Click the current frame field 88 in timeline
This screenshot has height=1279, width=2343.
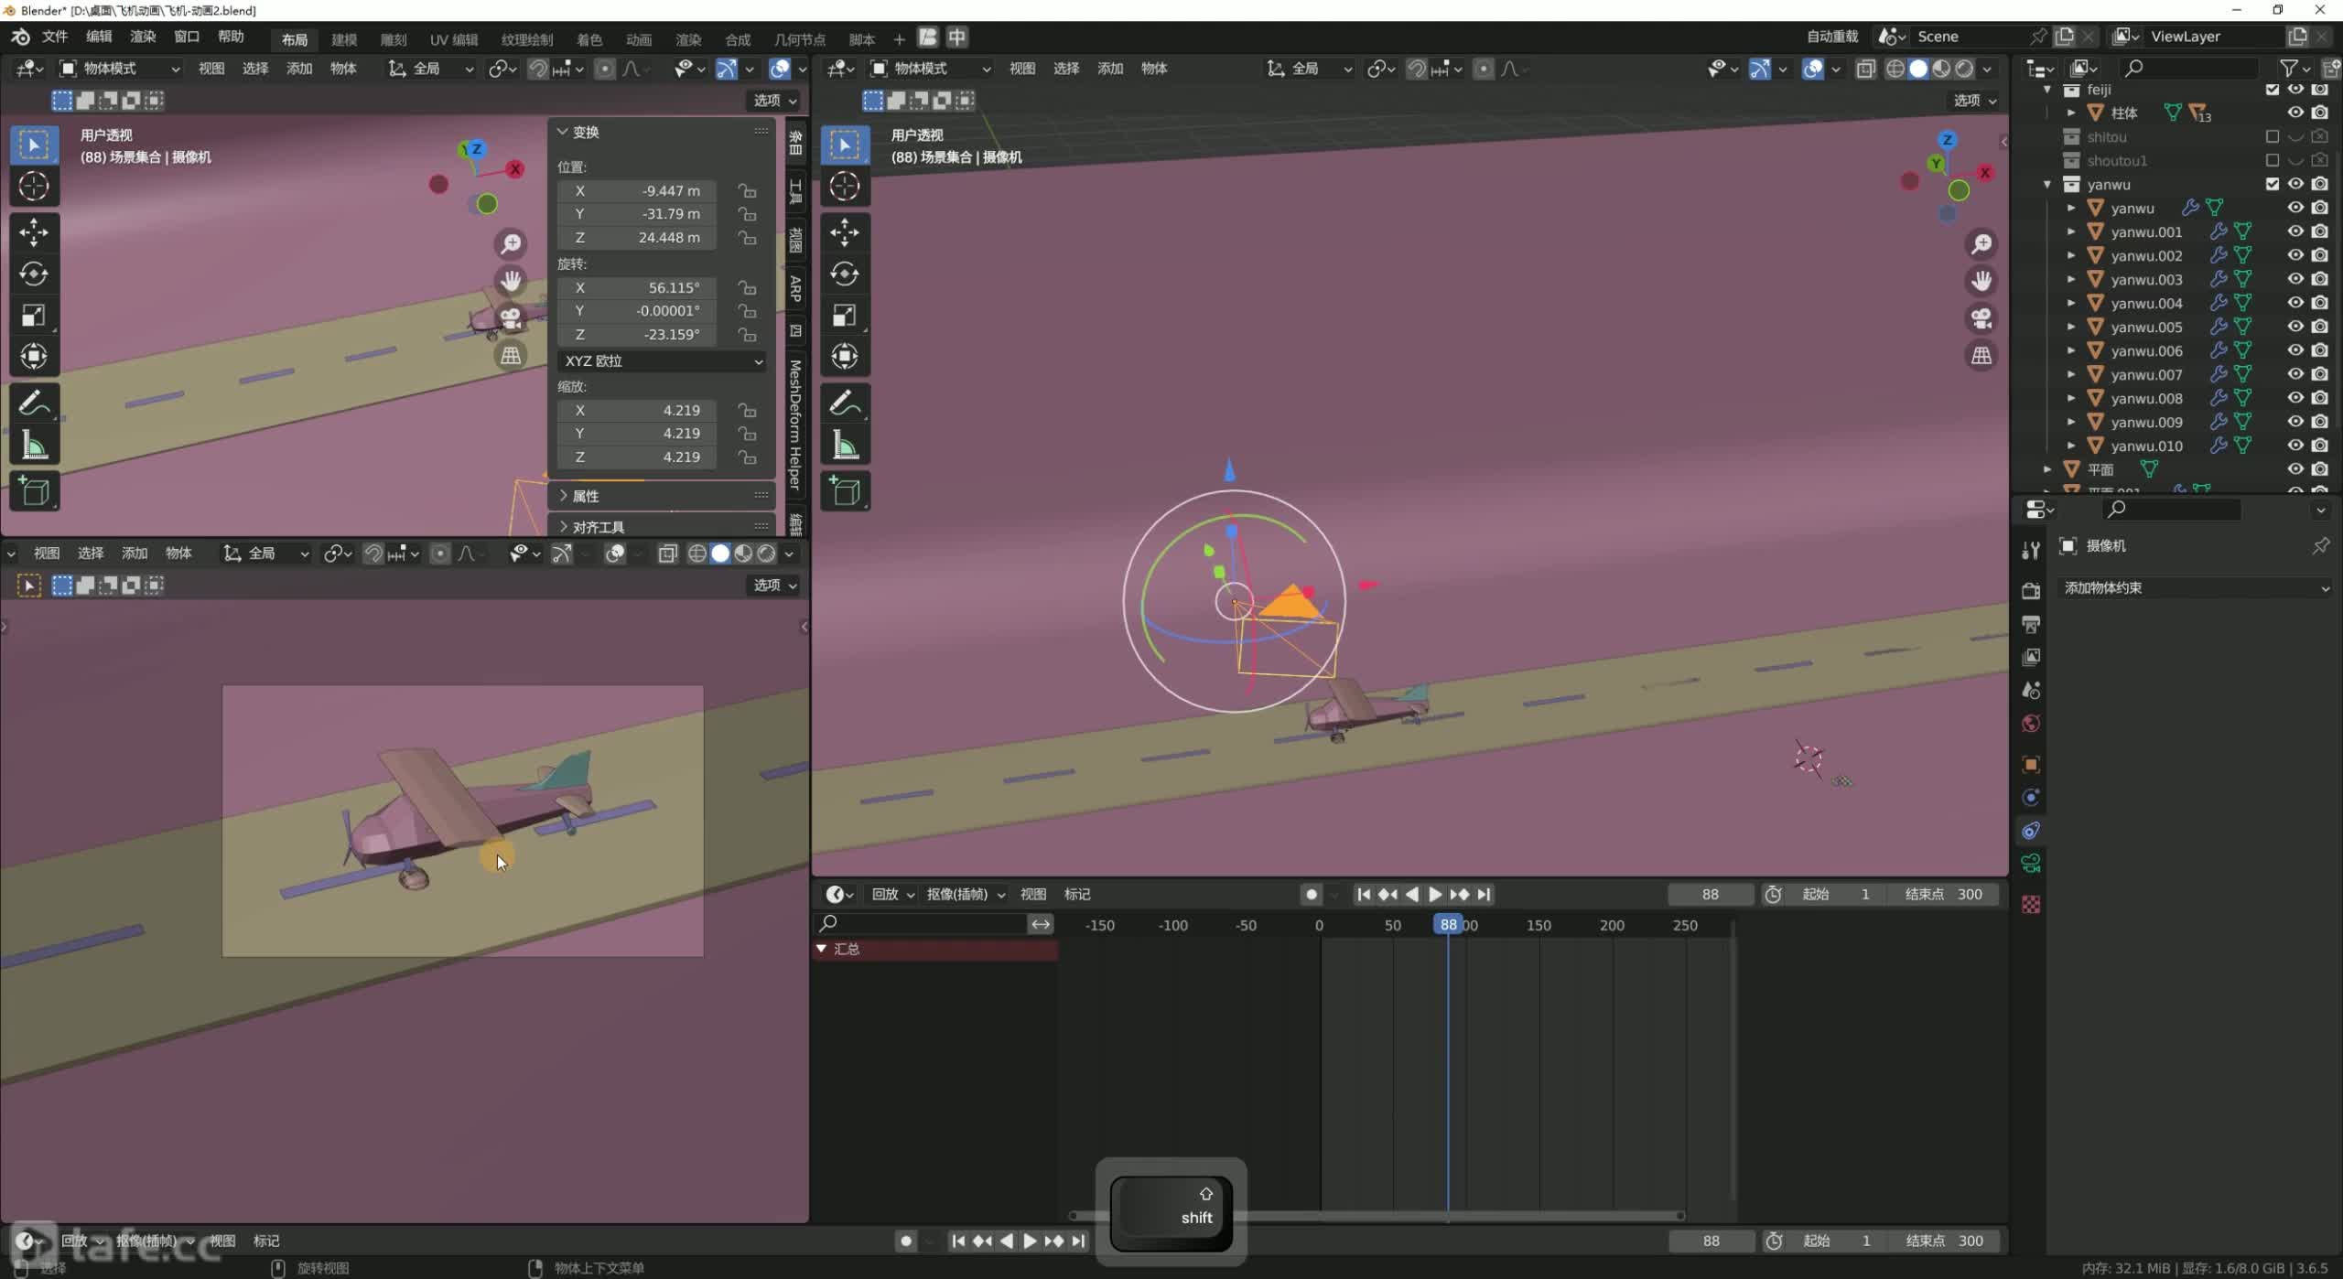point(1711,895)
